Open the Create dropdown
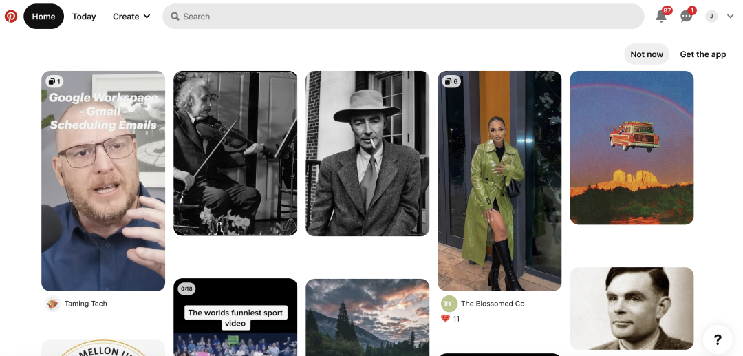This screenshot has height=356, width=743. click(131, 16)
